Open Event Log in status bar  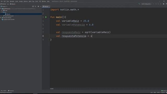coord(164,91)
